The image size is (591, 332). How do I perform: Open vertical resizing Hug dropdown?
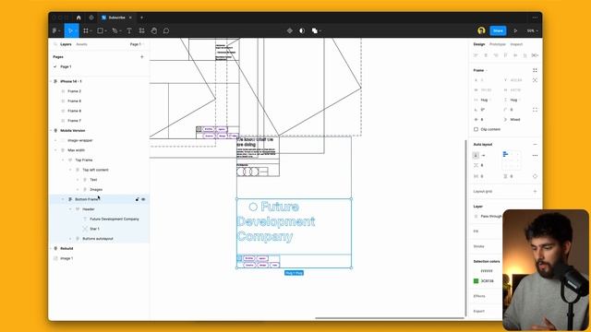[514, 100]
